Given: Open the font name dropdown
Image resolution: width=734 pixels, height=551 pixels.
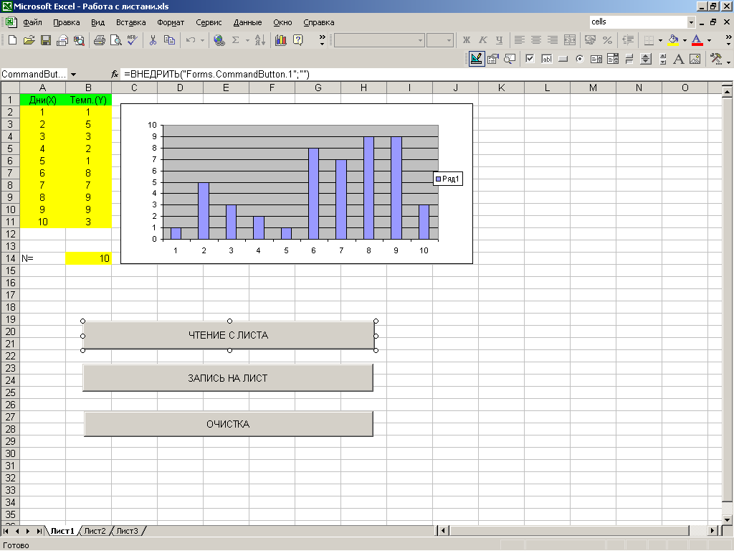Looking at the screenshot, I should tap(420, 40).
